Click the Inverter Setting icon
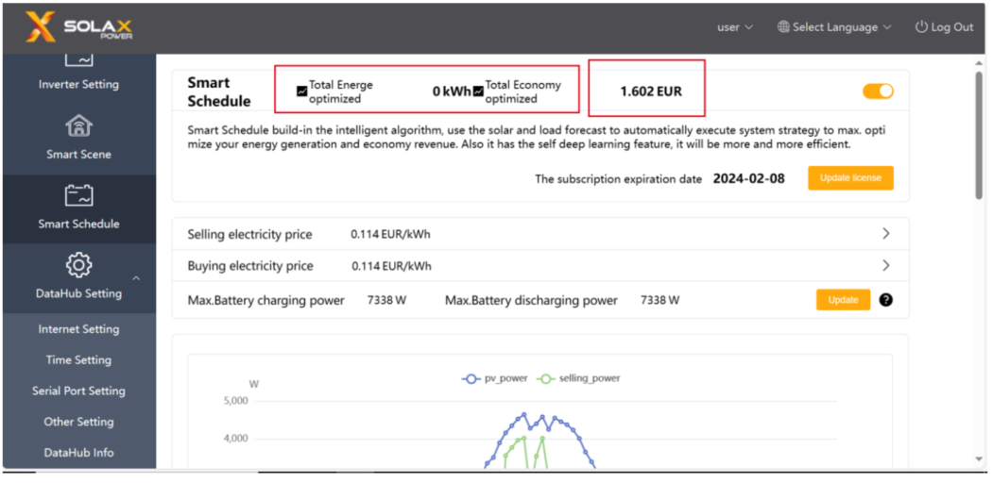This screenshot has width=993, height=483. (78, 60)
